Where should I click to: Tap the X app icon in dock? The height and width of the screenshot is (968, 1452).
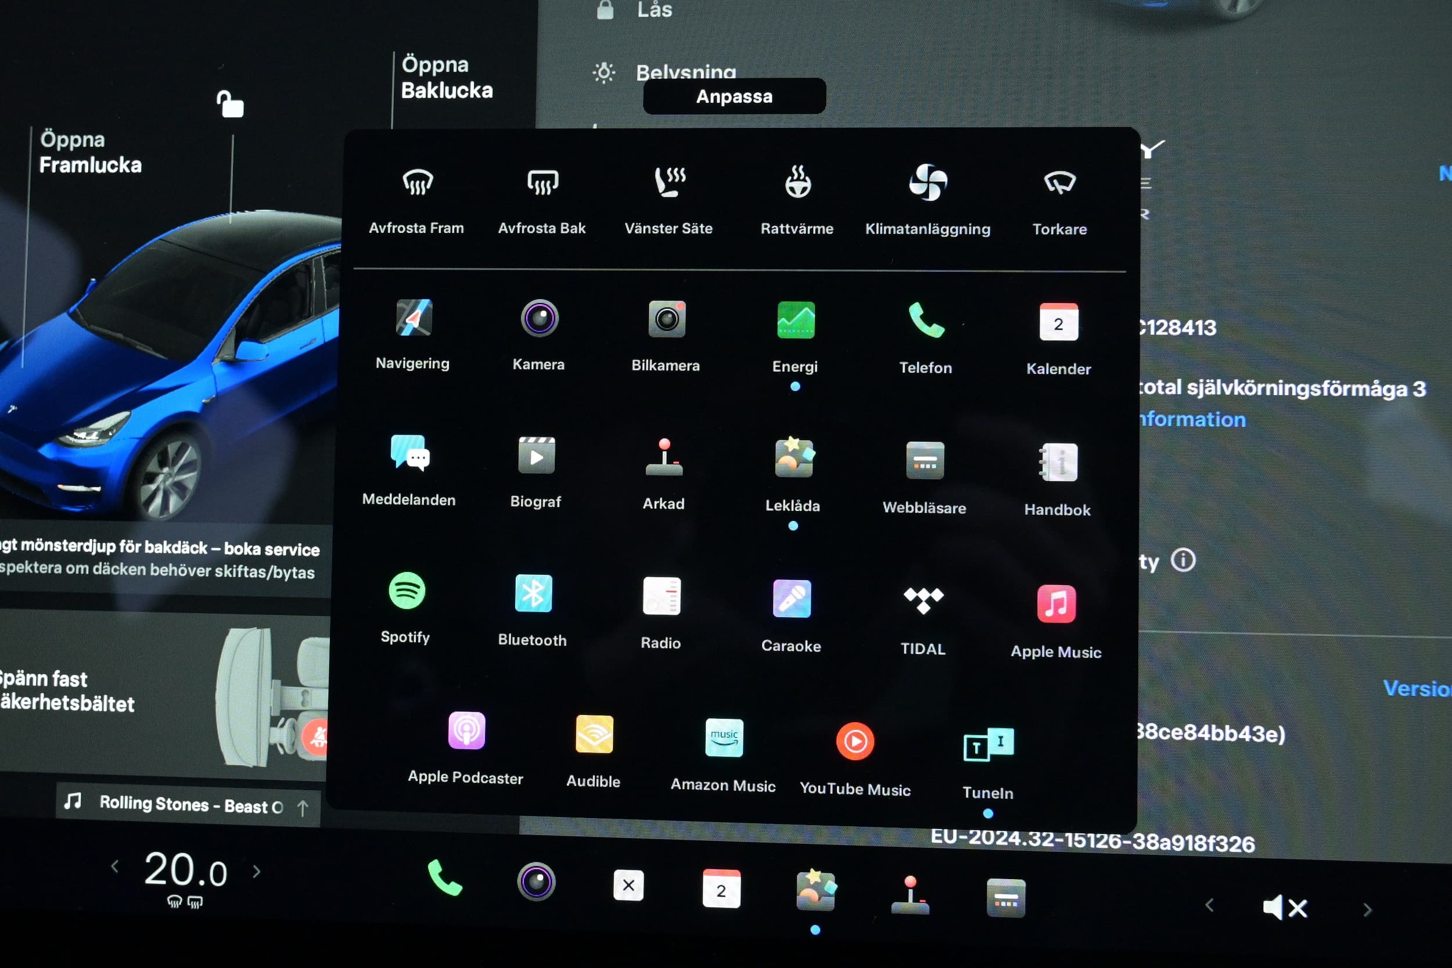[628, 886]
